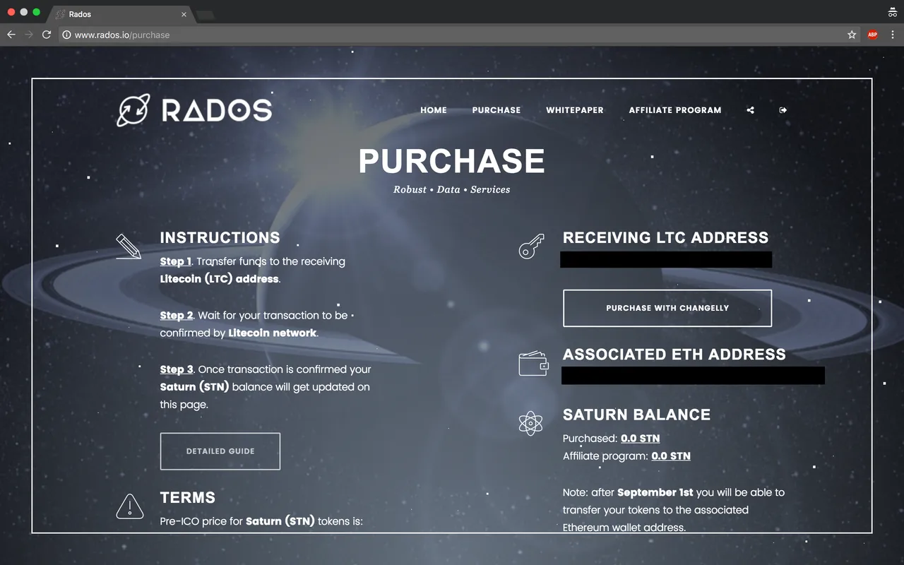Focus the address bar showing www.rados.io/purchase
Viewport: 904px width, 565px height.
click(x=452, y=35)
